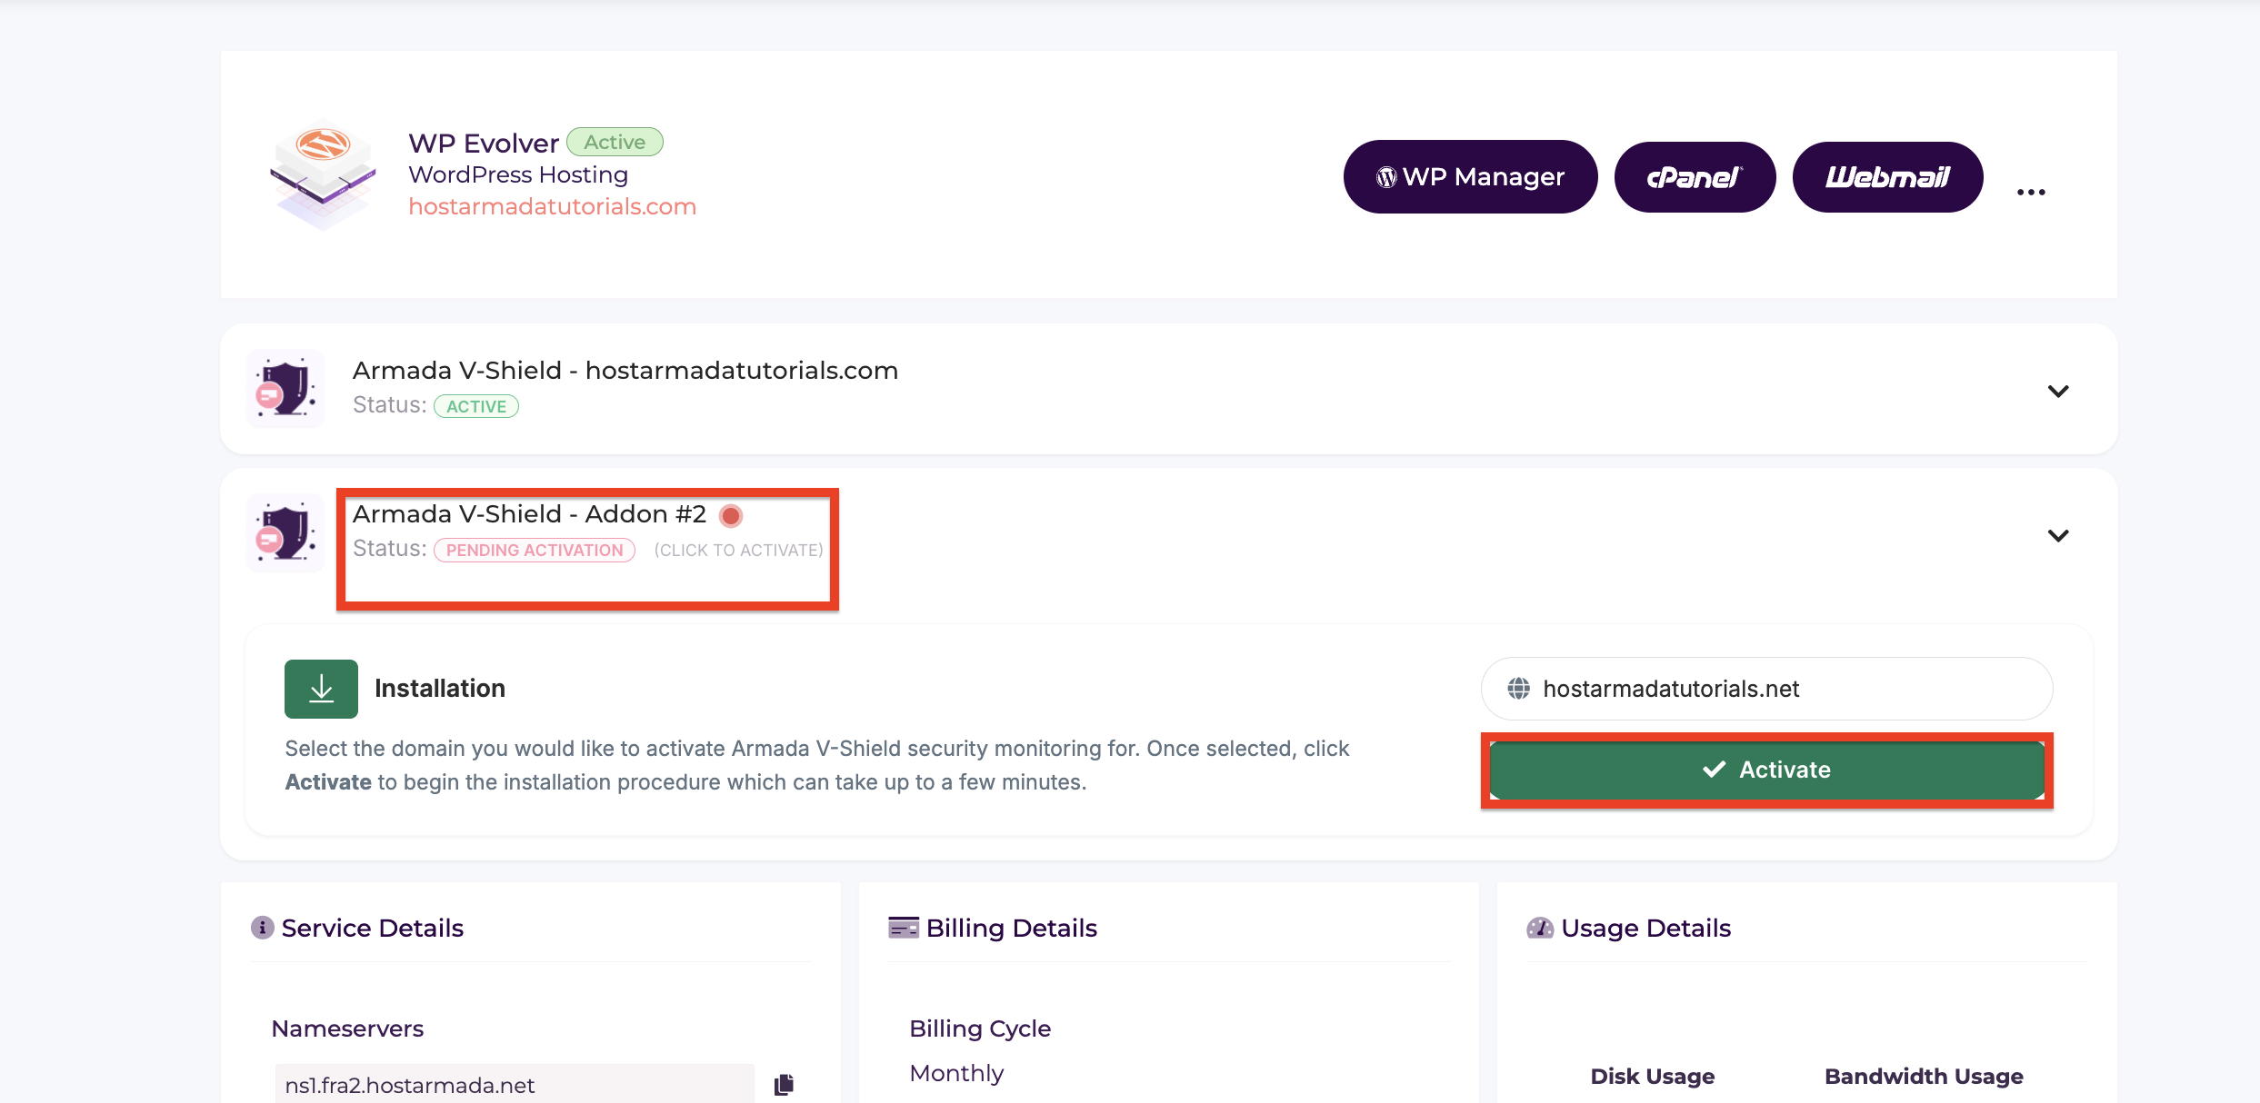
Task: Click the WP Evolver WordPress hosting logo
Action: [x=323, y=174]
